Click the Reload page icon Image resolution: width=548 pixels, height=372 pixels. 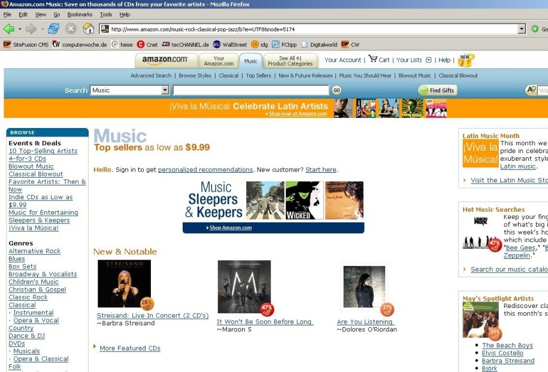click(x=54, y=29)
